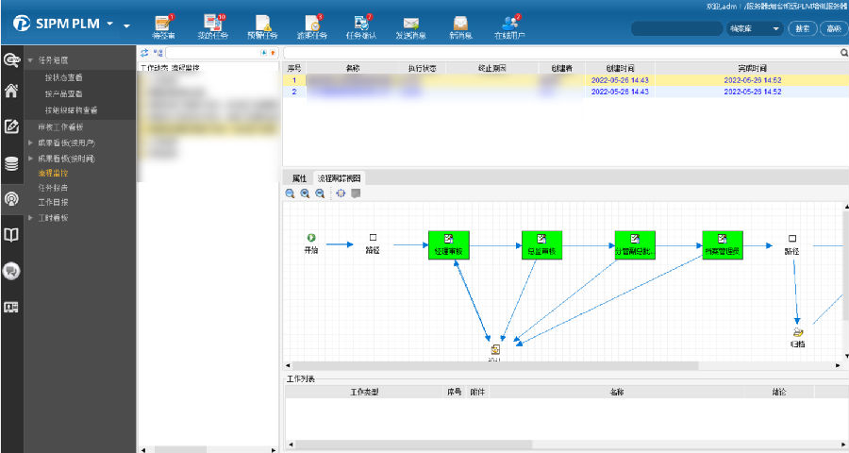The image size is (849, 453).
Task: Open the search magnifier sidebar icon
Action: coord(11,59)
